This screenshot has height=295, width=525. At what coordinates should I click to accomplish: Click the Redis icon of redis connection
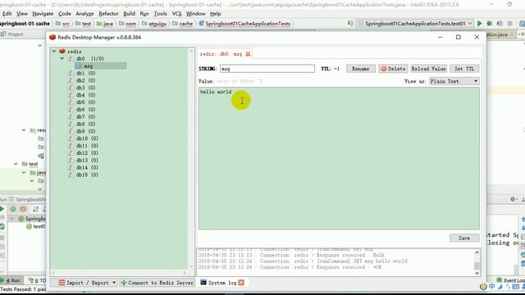tap(62, 51)
